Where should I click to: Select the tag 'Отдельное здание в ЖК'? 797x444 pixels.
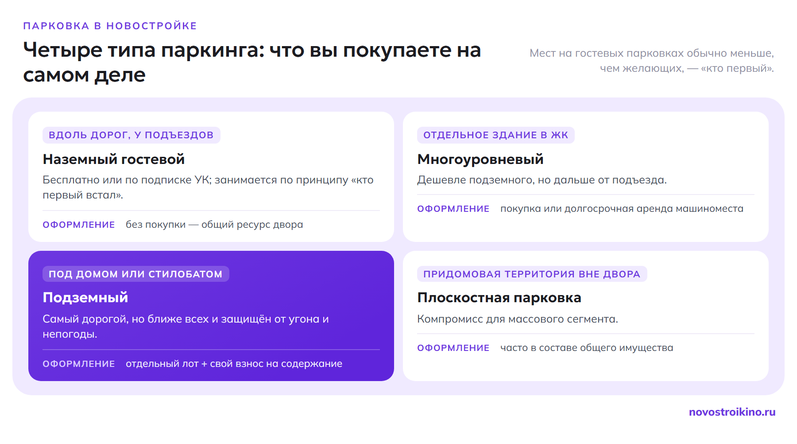495,135
